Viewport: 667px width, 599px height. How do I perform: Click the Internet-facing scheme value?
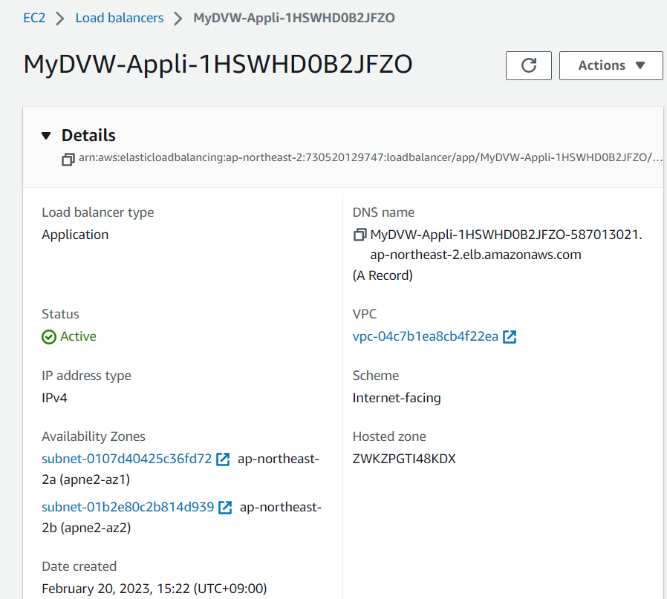click(x=397, y=398)
